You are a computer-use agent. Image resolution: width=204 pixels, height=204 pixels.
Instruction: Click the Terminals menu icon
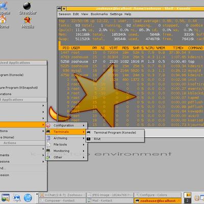click(48, 132)
